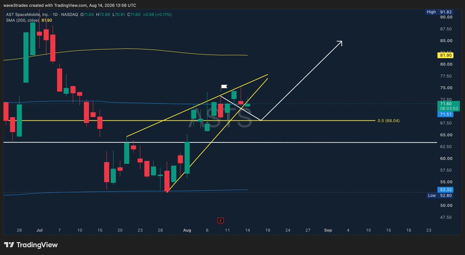Image resolution: width=465 pixels, height=255 pixels.
Task: Click 60.00 on the price axis
Action: [446, 158]
